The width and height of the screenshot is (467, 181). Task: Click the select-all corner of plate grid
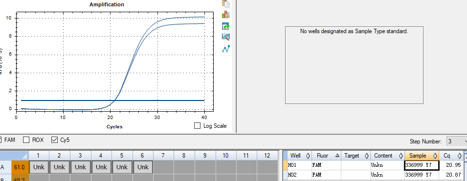(14, 156)
